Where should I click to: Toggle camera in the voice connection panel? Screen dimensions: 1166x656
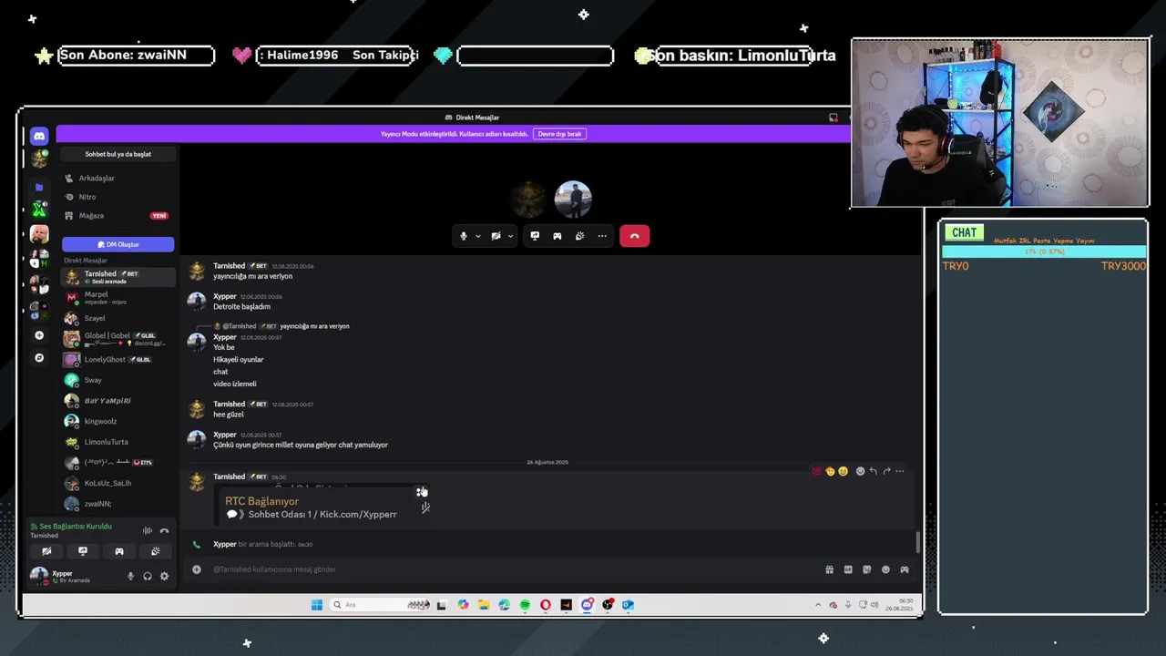[46, 551]
